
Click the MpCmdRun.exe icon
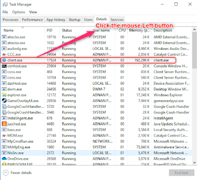[x=4, y=141]
